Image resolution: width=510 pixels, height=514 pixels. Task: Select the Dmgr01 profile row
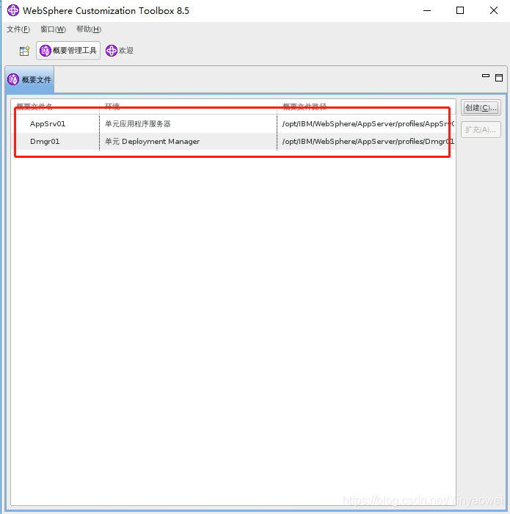point(233,142)
